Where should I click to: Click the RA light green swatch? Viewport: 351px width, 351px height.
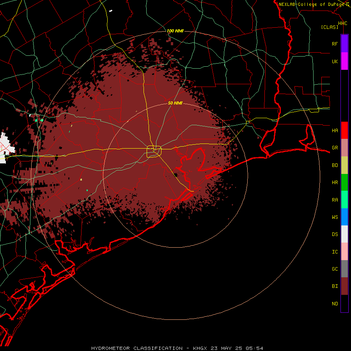pos(344,200)
